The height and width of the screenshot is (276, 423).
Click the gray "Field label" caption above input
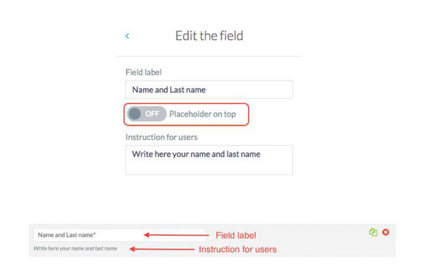[143, 72]
